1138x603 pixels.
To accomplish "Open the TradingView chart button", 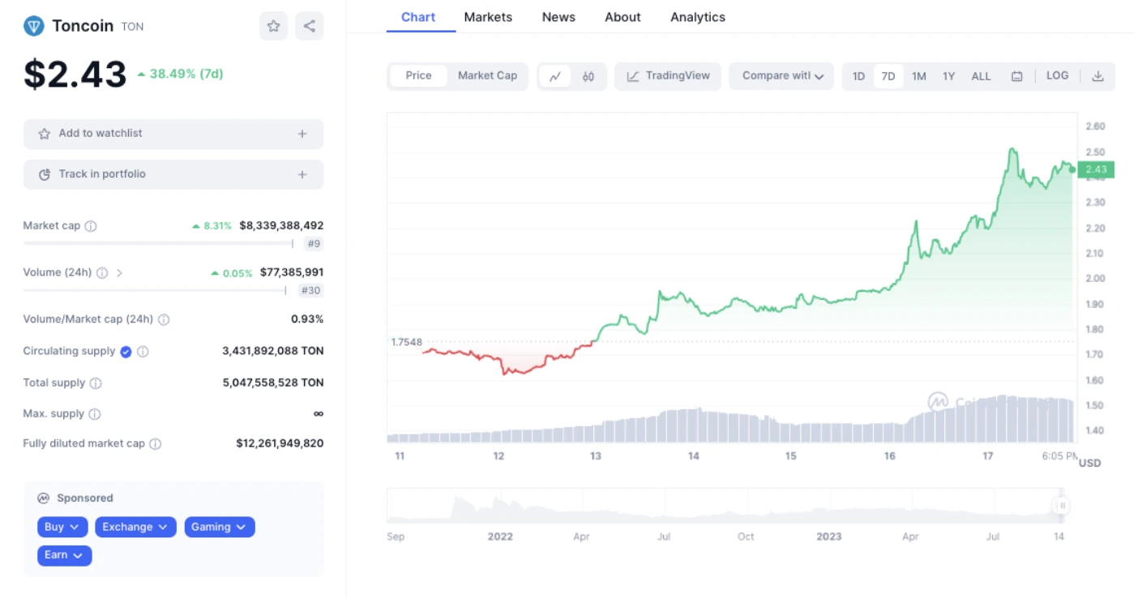I will [668, 76].
